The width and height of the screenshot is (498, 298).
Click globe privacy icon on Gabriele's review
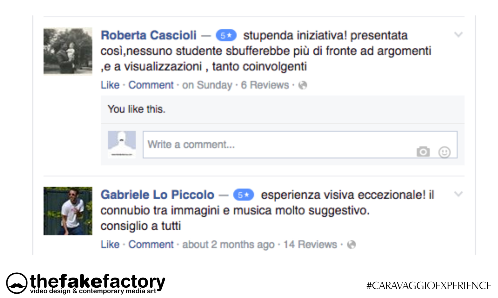351,245
